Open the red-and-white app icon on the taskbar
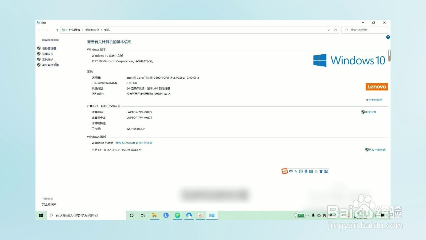Screen dimensions: 426x240 [200, 215]
